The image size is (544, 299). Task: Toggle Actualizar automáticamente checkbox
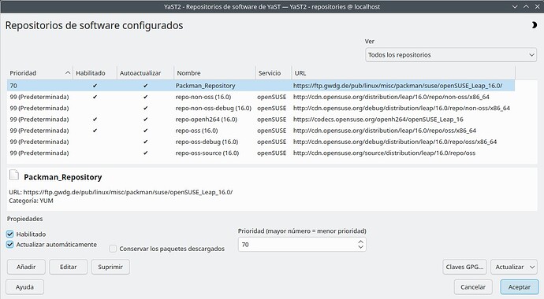click(x=9, y=245)
